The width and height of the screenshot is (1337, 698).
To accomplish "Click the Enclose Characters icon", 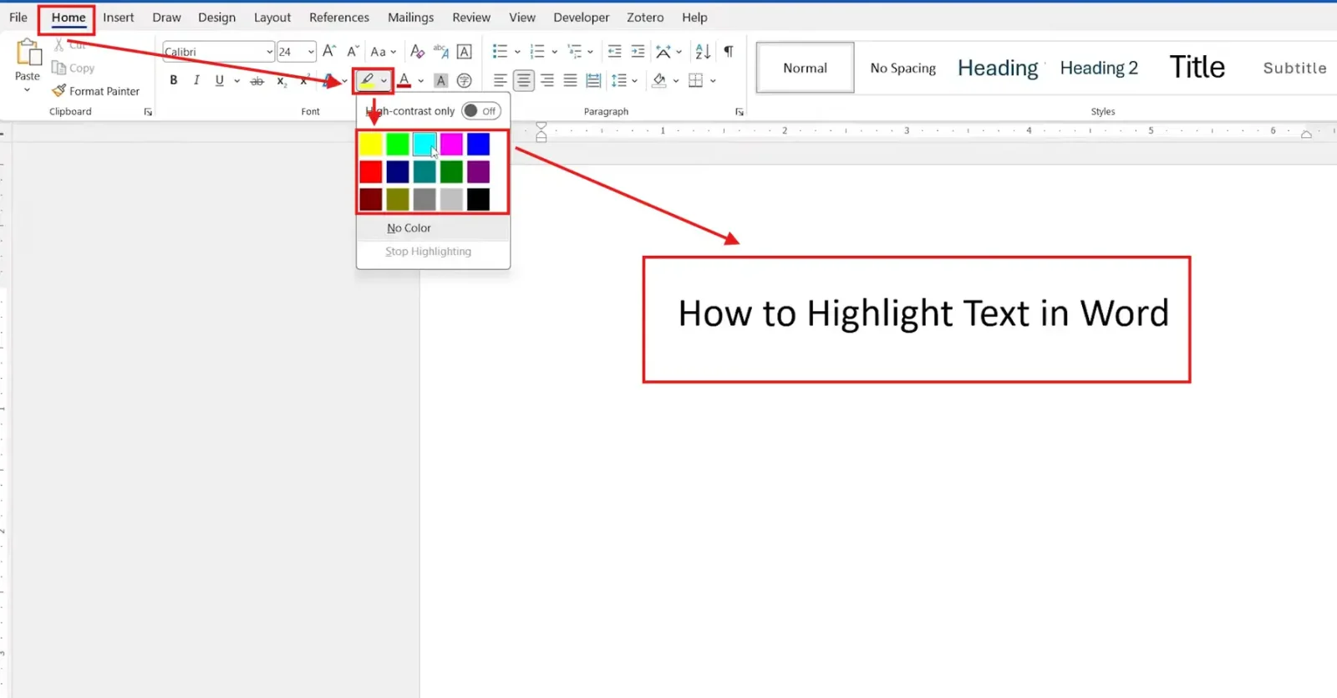I will coord(465,80).
